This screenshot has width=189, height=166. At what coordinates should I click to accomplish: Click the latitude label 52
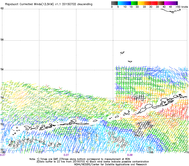(x=2, y=124)
